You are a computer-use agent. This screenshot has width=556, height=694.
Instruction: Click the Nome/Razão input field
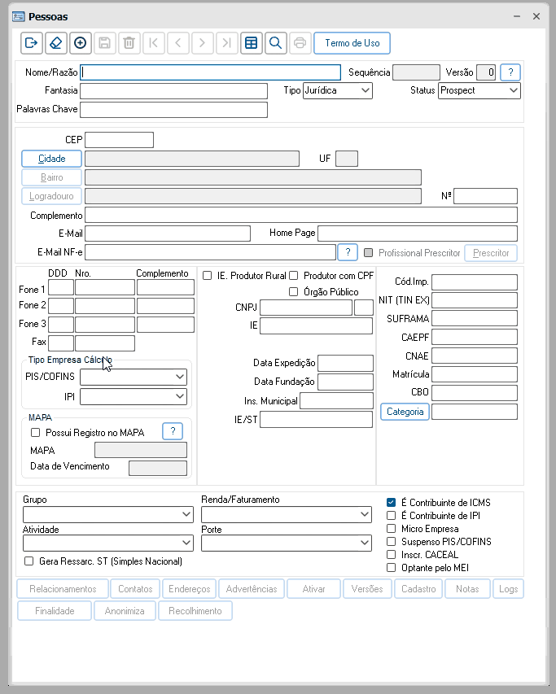211,72
